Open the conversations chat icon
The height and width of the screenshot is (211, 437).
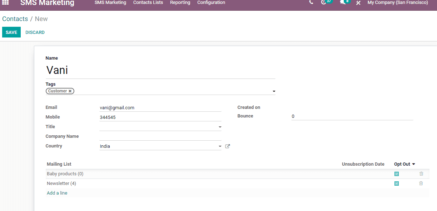(x=343, y=2)
